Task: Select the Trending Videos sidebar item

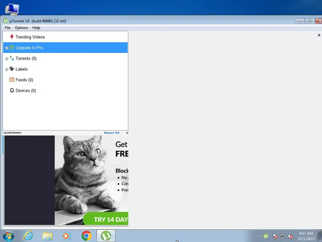Action: point(65,37)
